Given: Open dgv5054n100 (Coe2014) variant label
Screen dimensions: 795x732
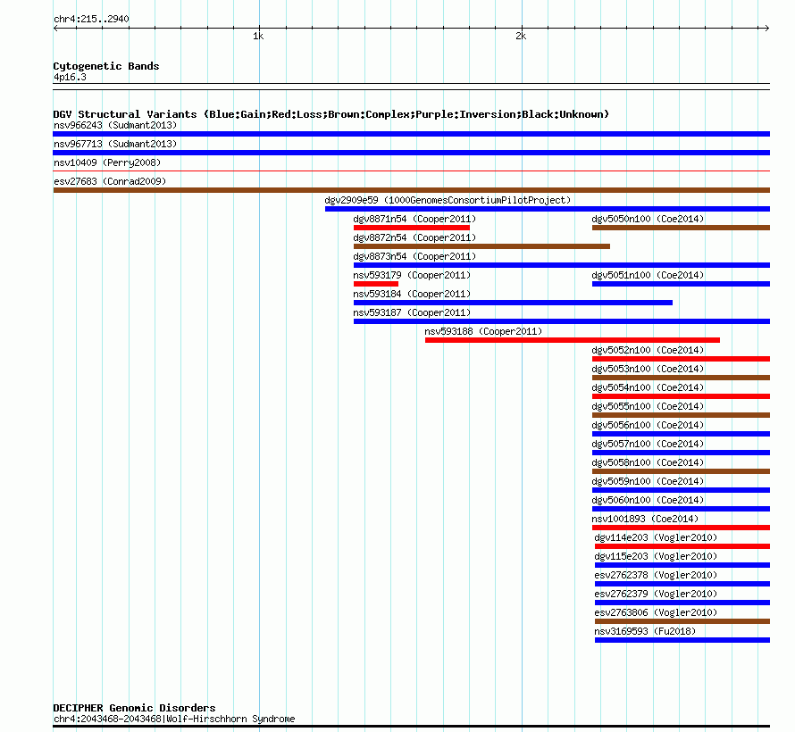Looking at the screenshot, I should tap(648, 387).
